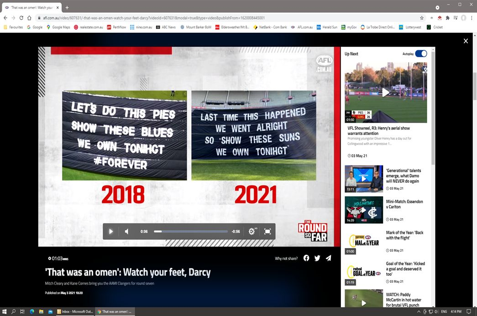Open Chrome extensions puzzle icon
The image size is (477, 316).
(x=447, y=18)
